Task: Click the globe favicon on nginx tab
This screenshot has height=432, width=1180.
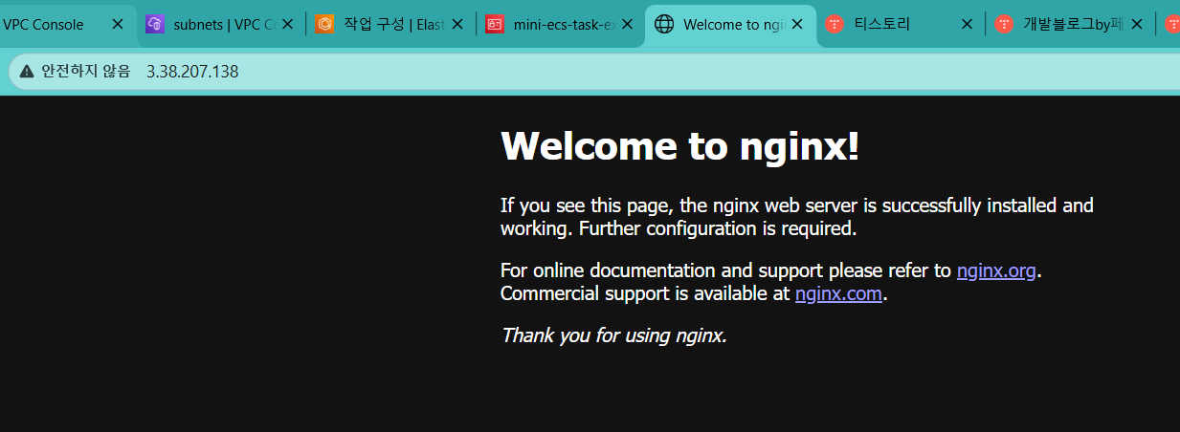Action: 663,25
